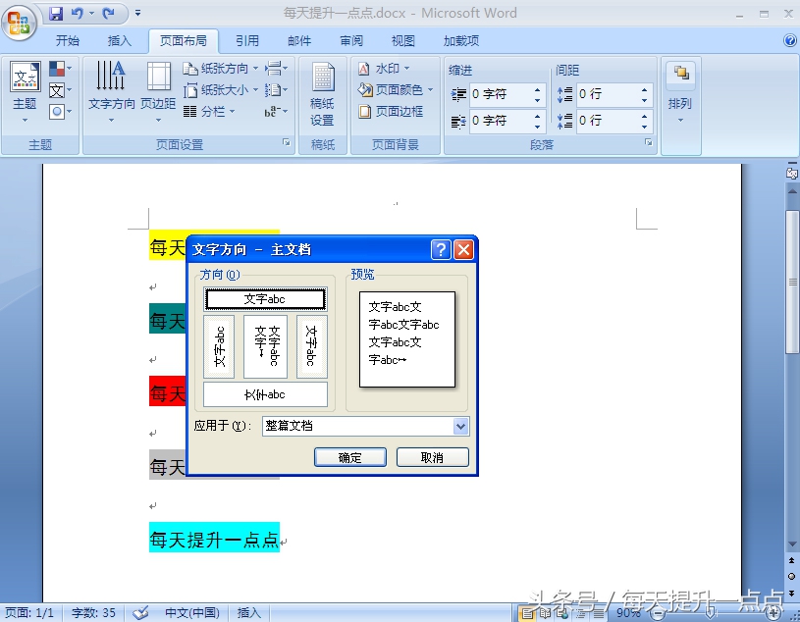This screenshot has width=800, height=622.
Task: Click 确定 to confirm text direction
Action: point(350,457)
